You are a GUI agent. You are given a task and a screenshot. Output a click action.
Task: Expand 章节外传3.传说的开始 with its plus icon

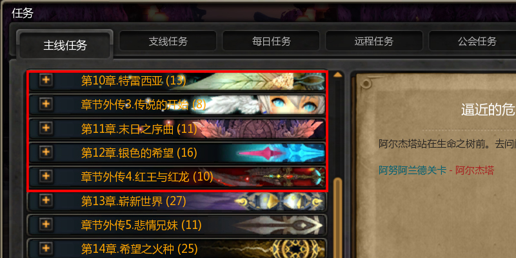pos(46,104)
